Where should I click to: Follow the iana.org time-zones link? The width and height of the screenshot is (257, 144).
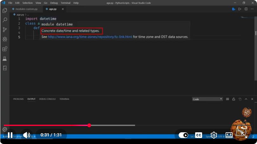90,37
